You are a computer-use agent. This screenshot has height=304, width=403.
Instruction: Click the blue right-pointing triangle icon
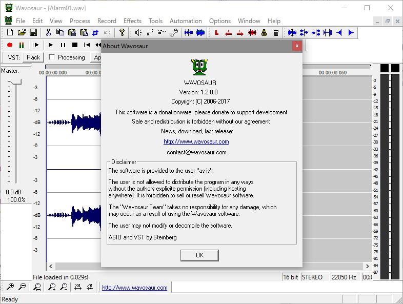click(x=351, y=33)
